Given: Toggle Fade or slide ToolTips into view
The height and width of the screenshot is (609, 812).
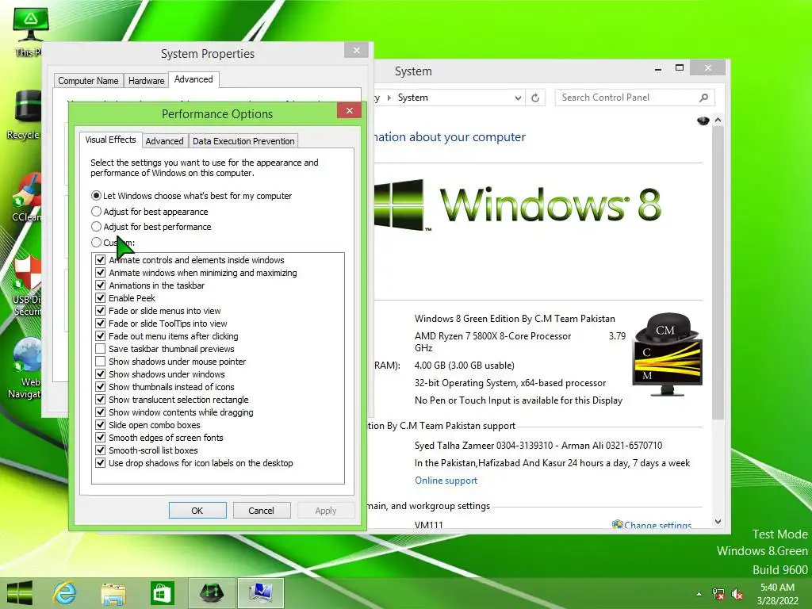Looking at the screenshot, I should coord(101,324).
